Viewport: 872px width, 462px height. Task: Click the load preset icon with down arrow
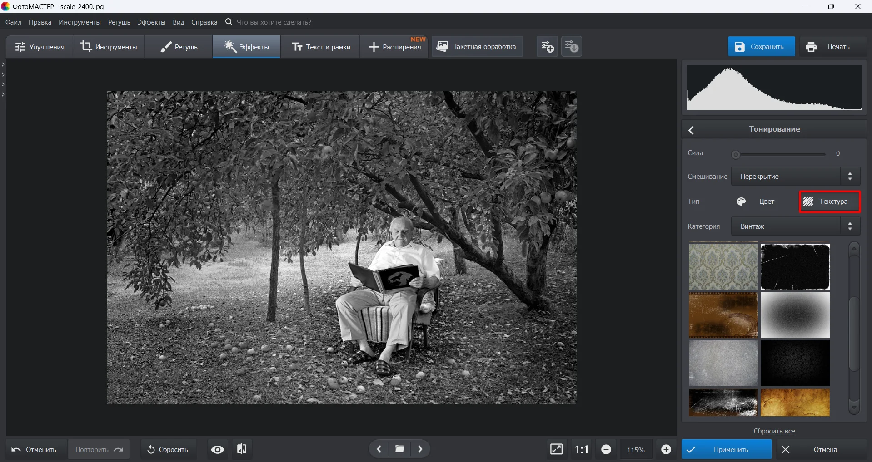pyautogui.click(x=572, y=46)
